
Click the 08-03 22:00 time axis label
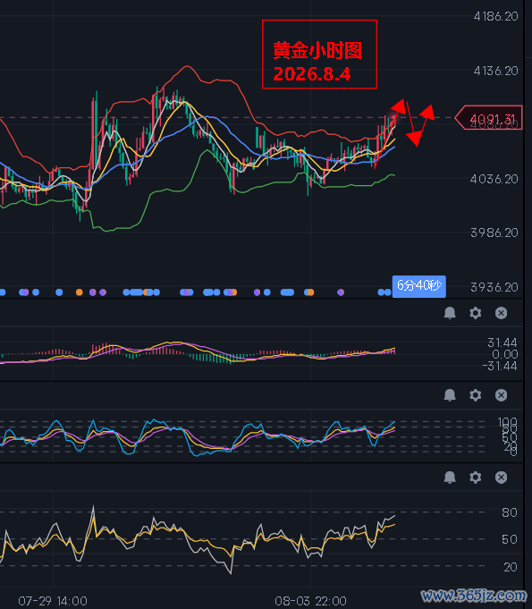tap(310, 601)
